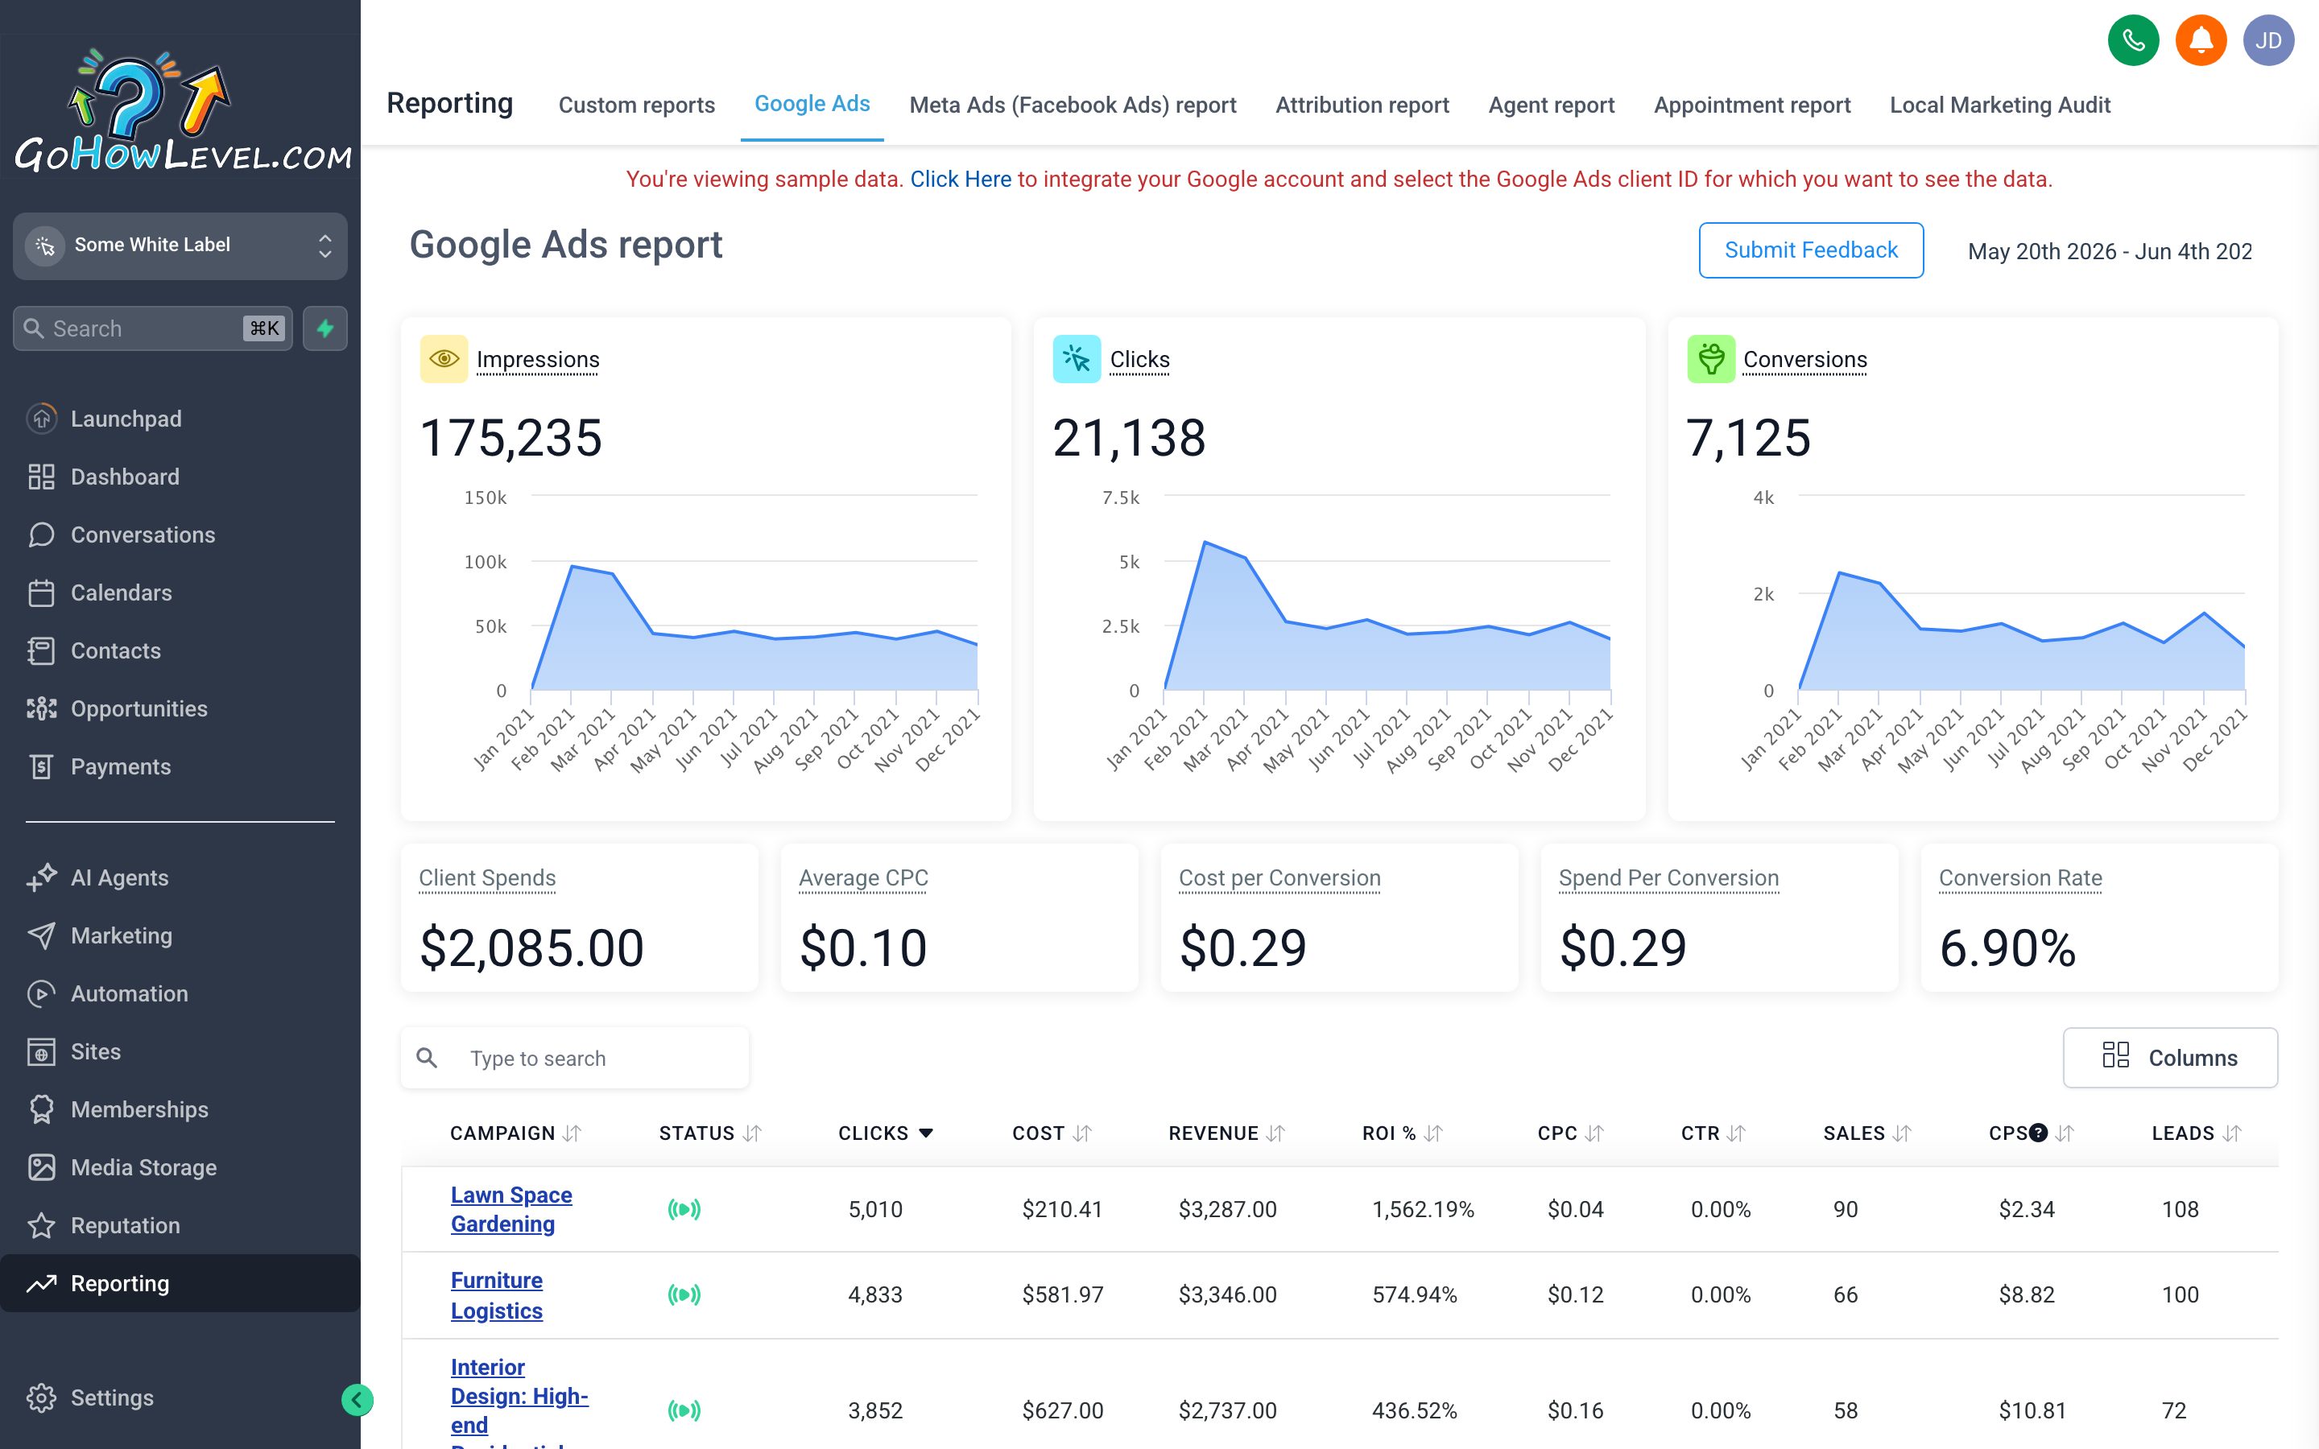Select Reporting in the sidebar
The width and height of the screenshot is (2319, 1449).
(x=180, y=1283)
